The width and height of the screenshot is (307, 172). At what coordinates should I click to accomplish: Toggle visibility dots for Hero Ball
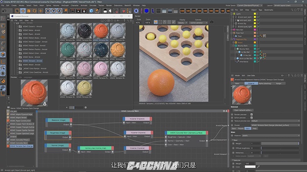257,30
